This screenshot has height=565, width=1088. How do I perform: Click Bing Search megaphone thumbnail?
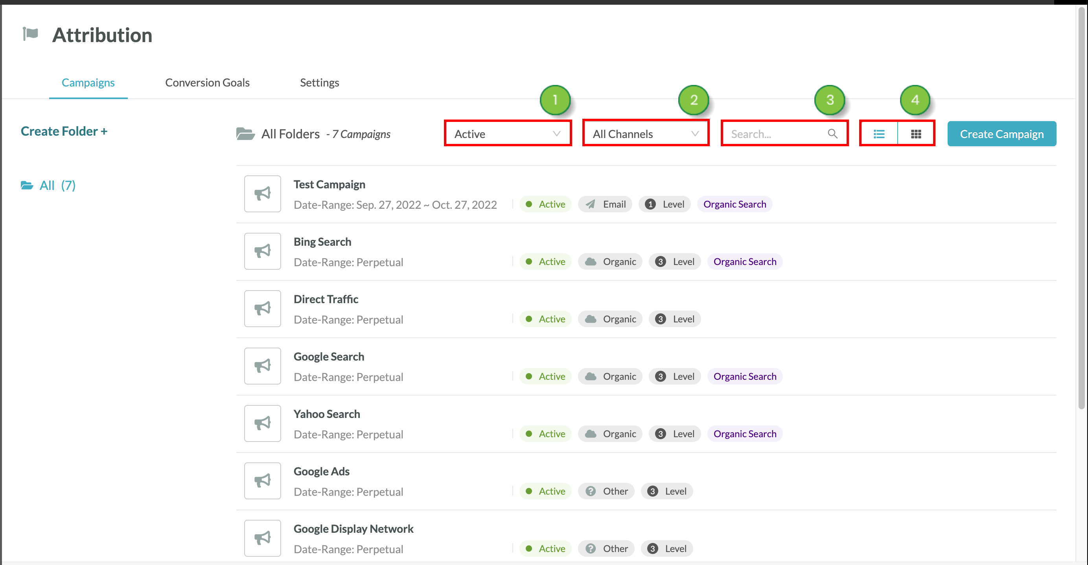(262, 251)
